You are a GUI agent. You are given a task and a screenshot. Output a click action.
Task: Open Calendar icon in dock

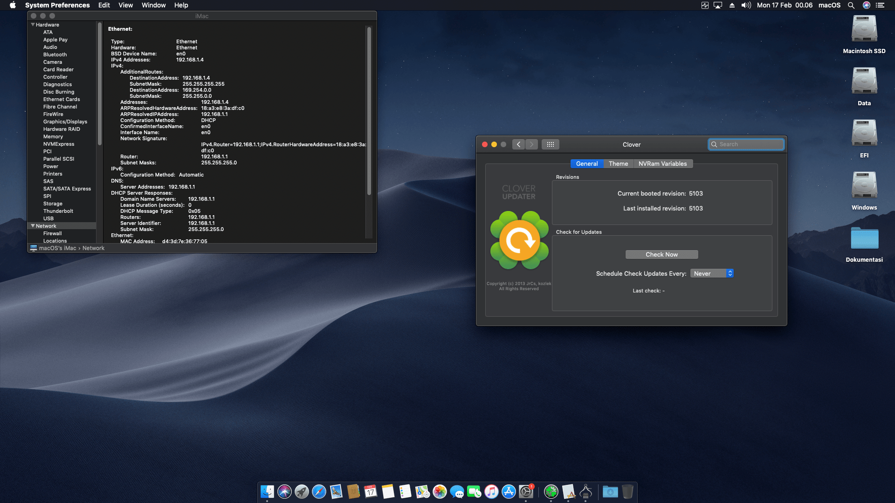[371, 491]
